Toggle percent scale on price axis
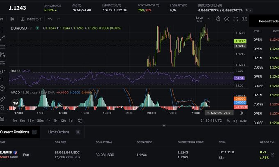 pos(228,121)
